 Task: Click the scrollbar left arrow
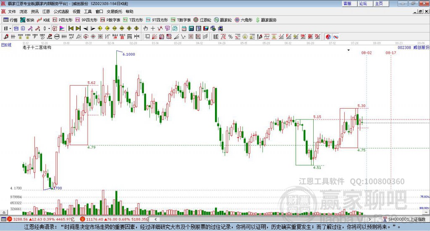[156, 219]
